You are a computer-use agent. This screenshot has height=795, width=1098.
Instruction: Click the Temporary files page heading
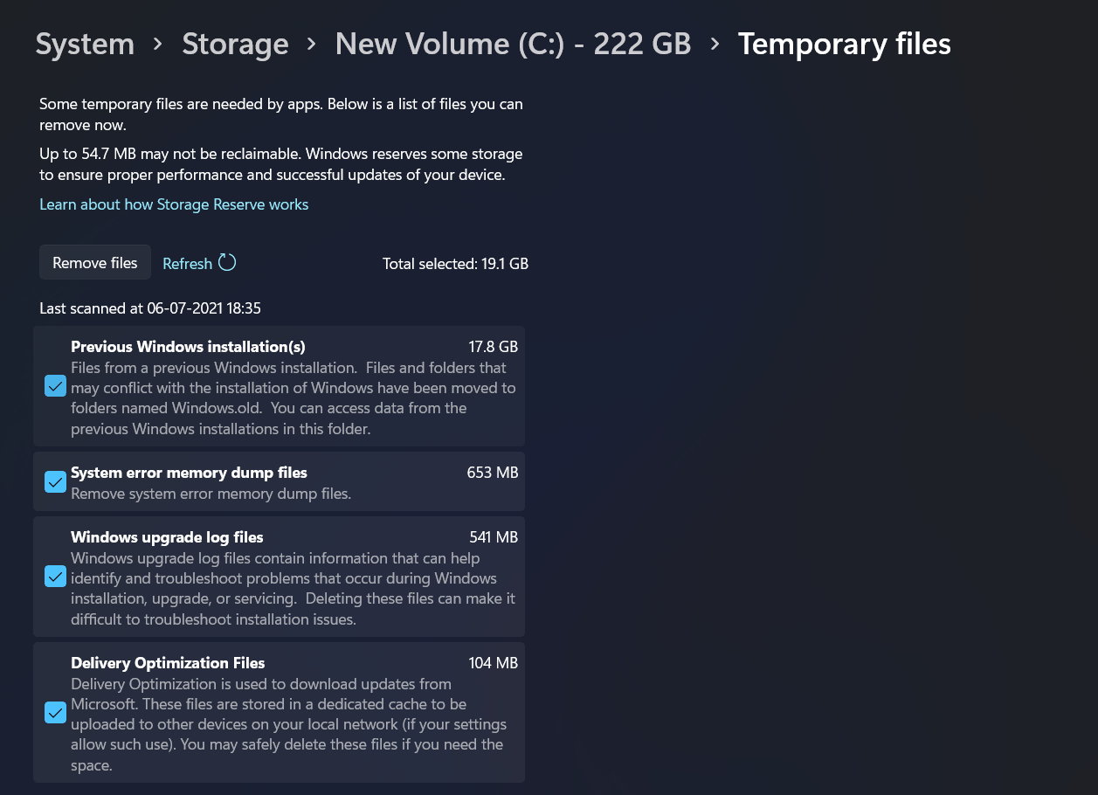click(x=844, y=44)
